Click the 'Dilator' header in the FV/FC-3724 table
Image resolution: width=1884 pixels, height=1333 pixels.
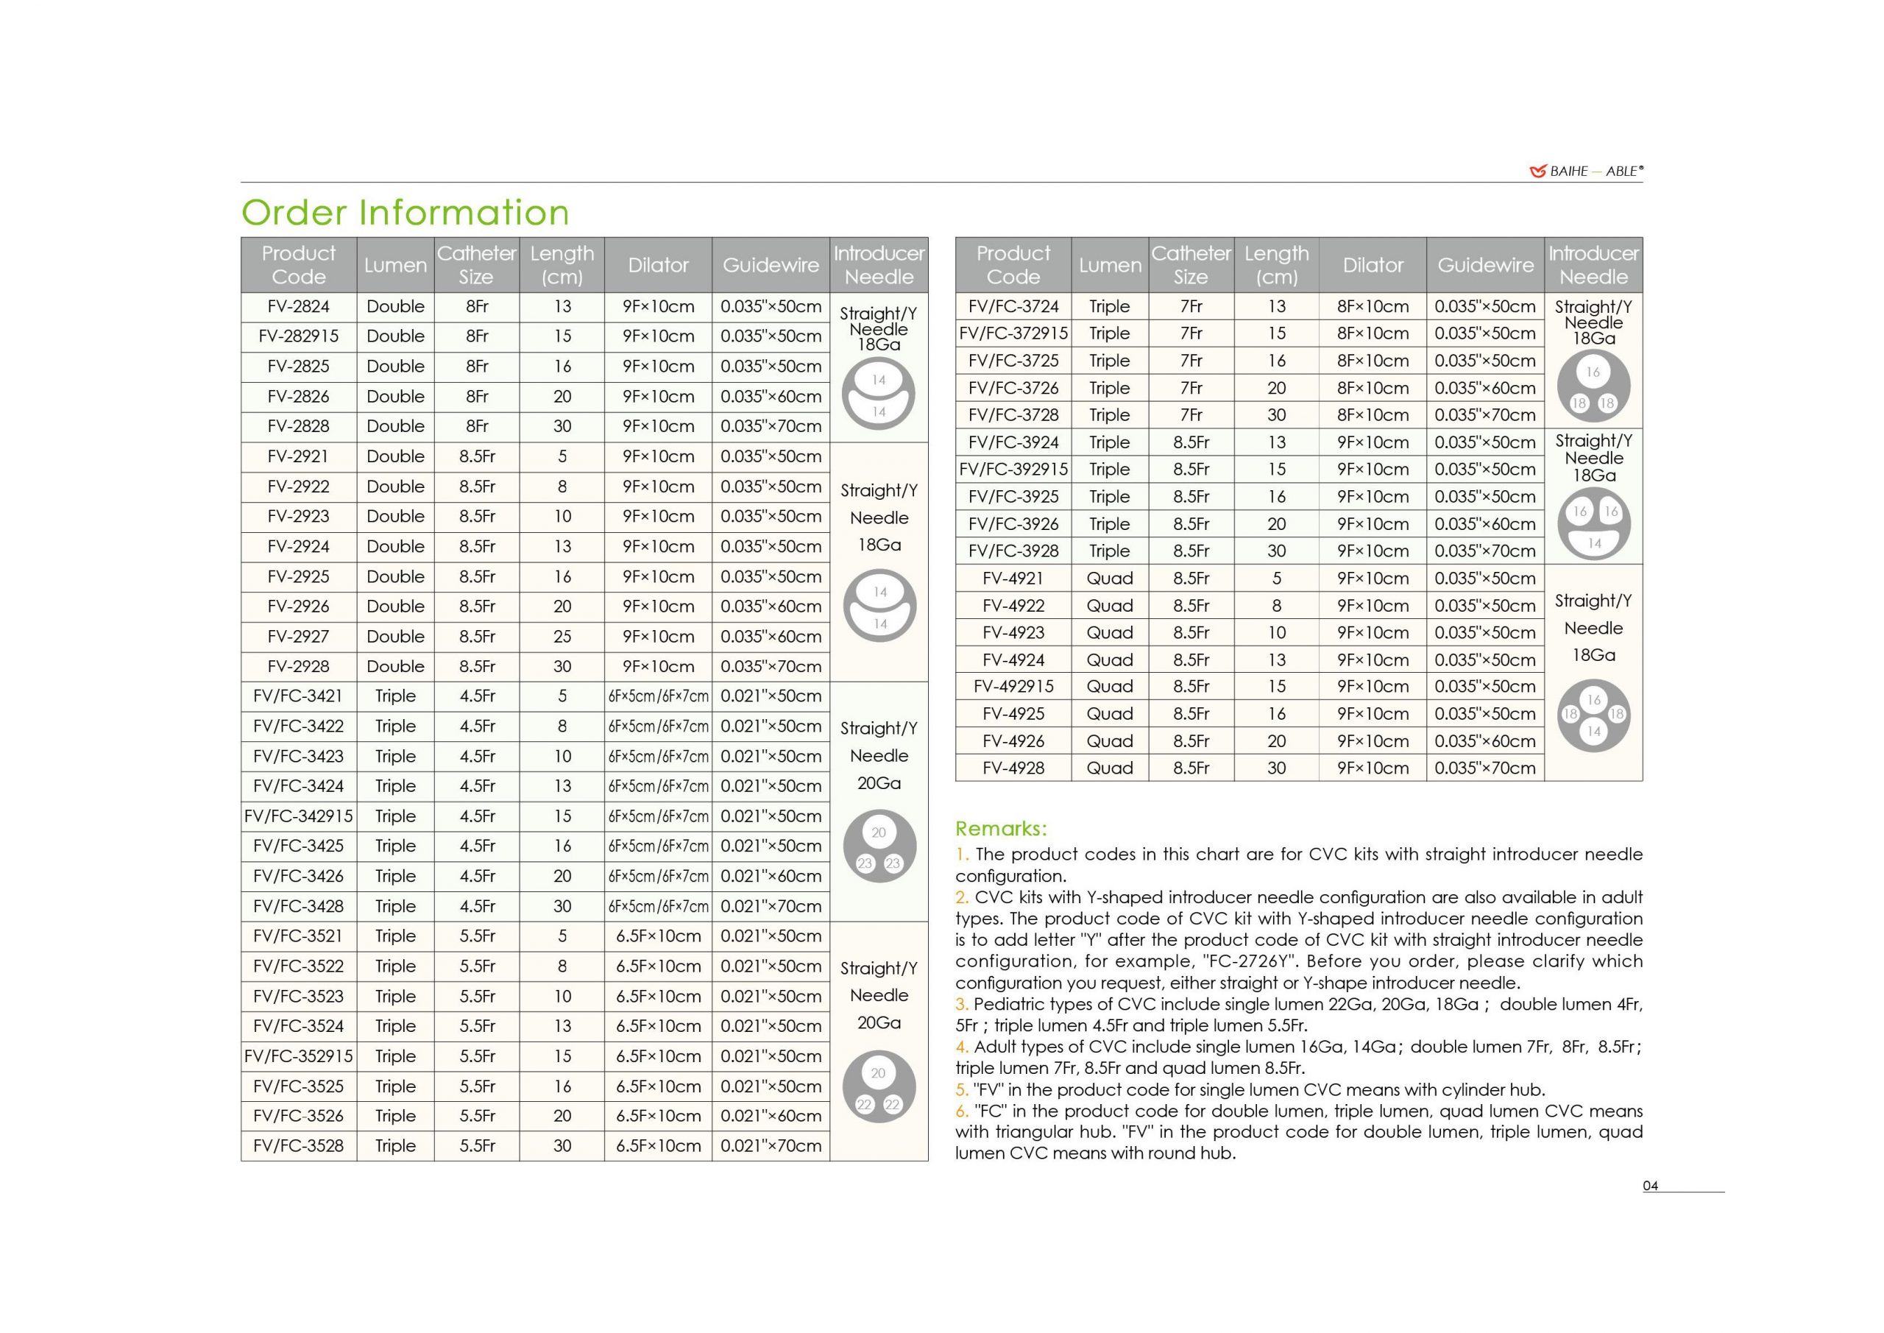pos(1373,265)
